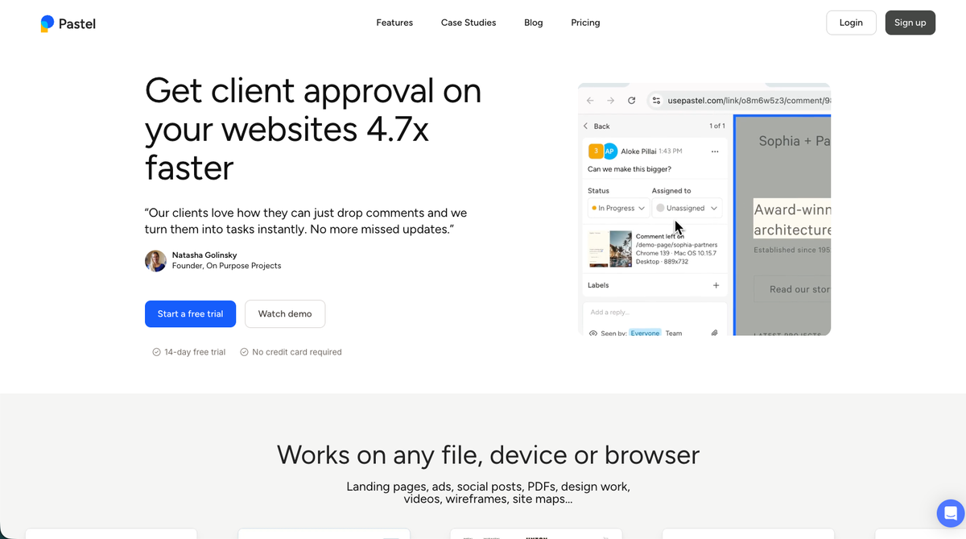Click the Watch demo button
Screen dimensions: 966x539
[285, 313]
